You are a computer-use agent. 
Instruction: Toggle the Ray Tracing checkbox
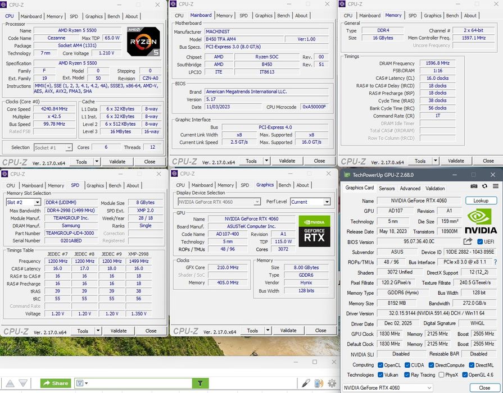[x=407, y=374]
